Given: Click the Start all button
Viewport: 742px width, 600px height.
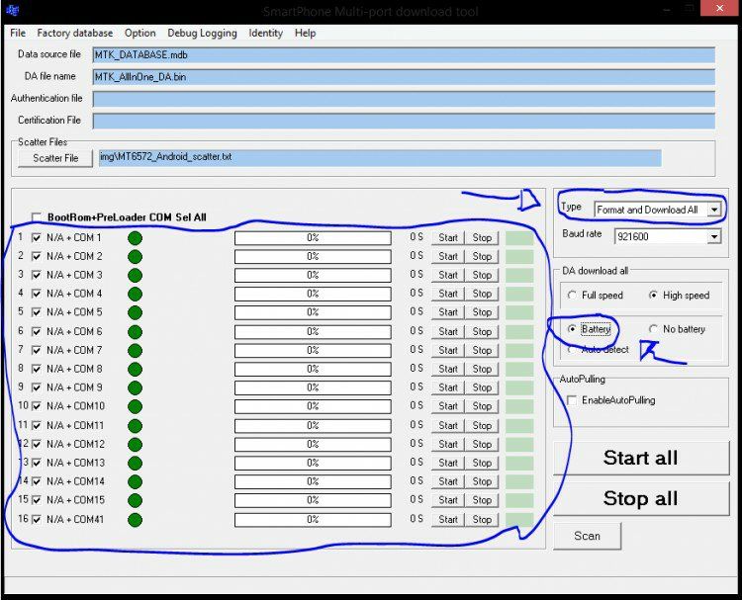Looking at the screenshot, I should coord(641,458).
